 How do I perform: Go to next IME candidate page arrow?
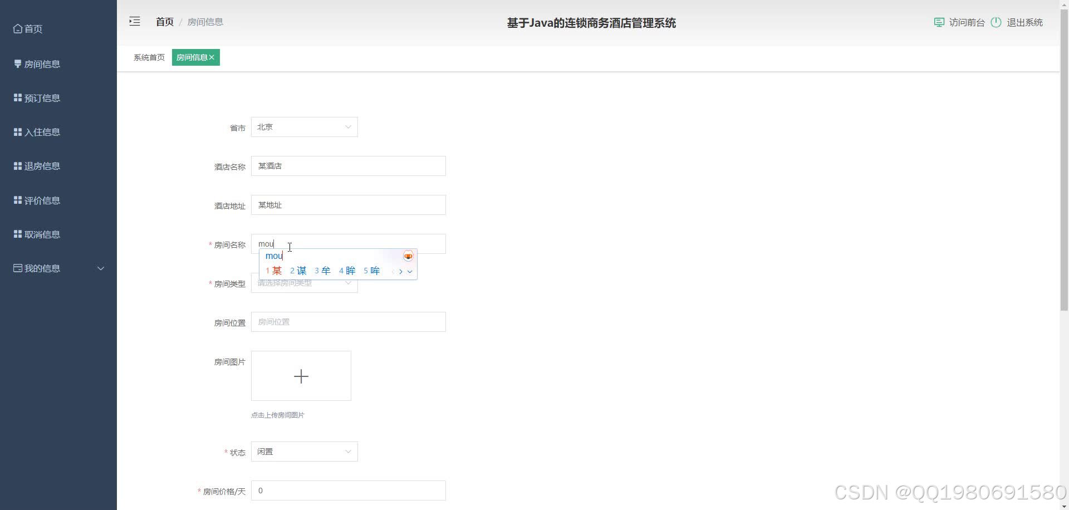click(x=400, y=271)
